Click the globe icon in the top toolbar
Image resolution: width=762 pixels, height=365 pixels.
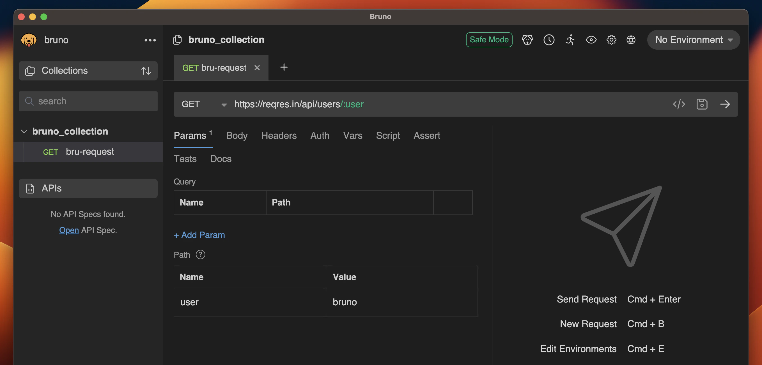point(631,40)
